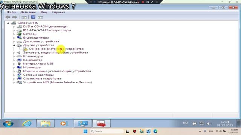
Task: Collapse the windows-ПК root node
Action: (8, 23)
